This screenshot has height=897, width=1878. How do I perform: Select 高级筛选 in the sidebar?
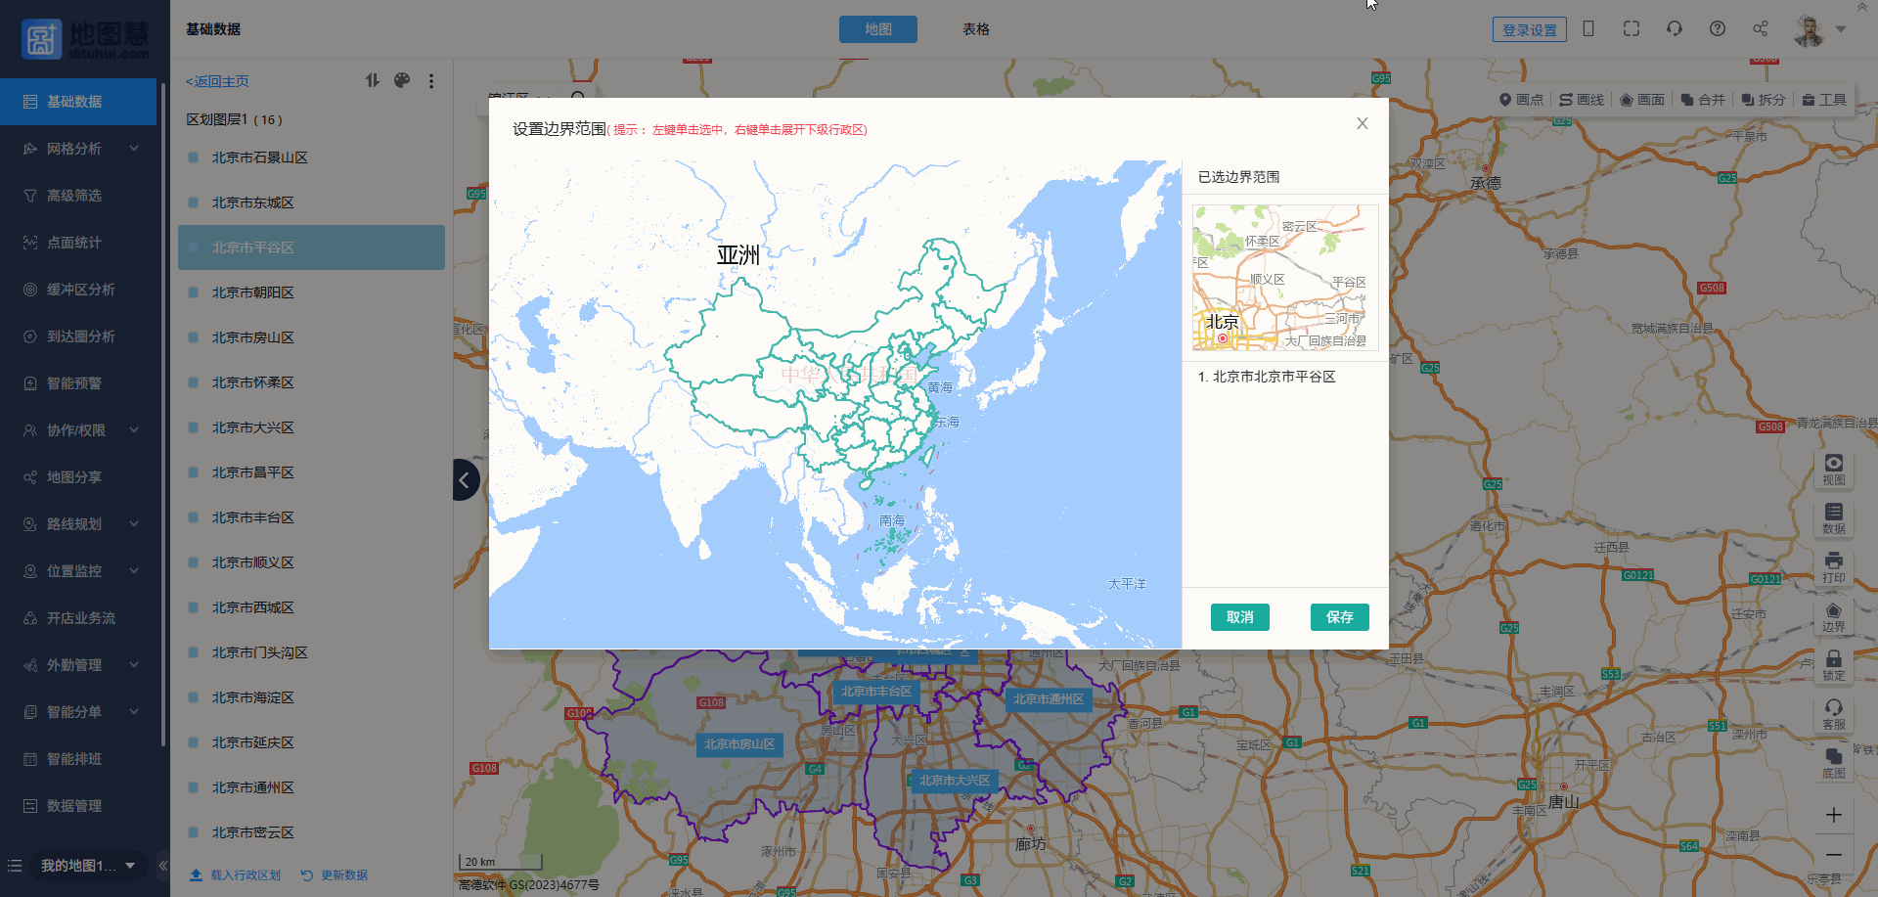[74, 196]
